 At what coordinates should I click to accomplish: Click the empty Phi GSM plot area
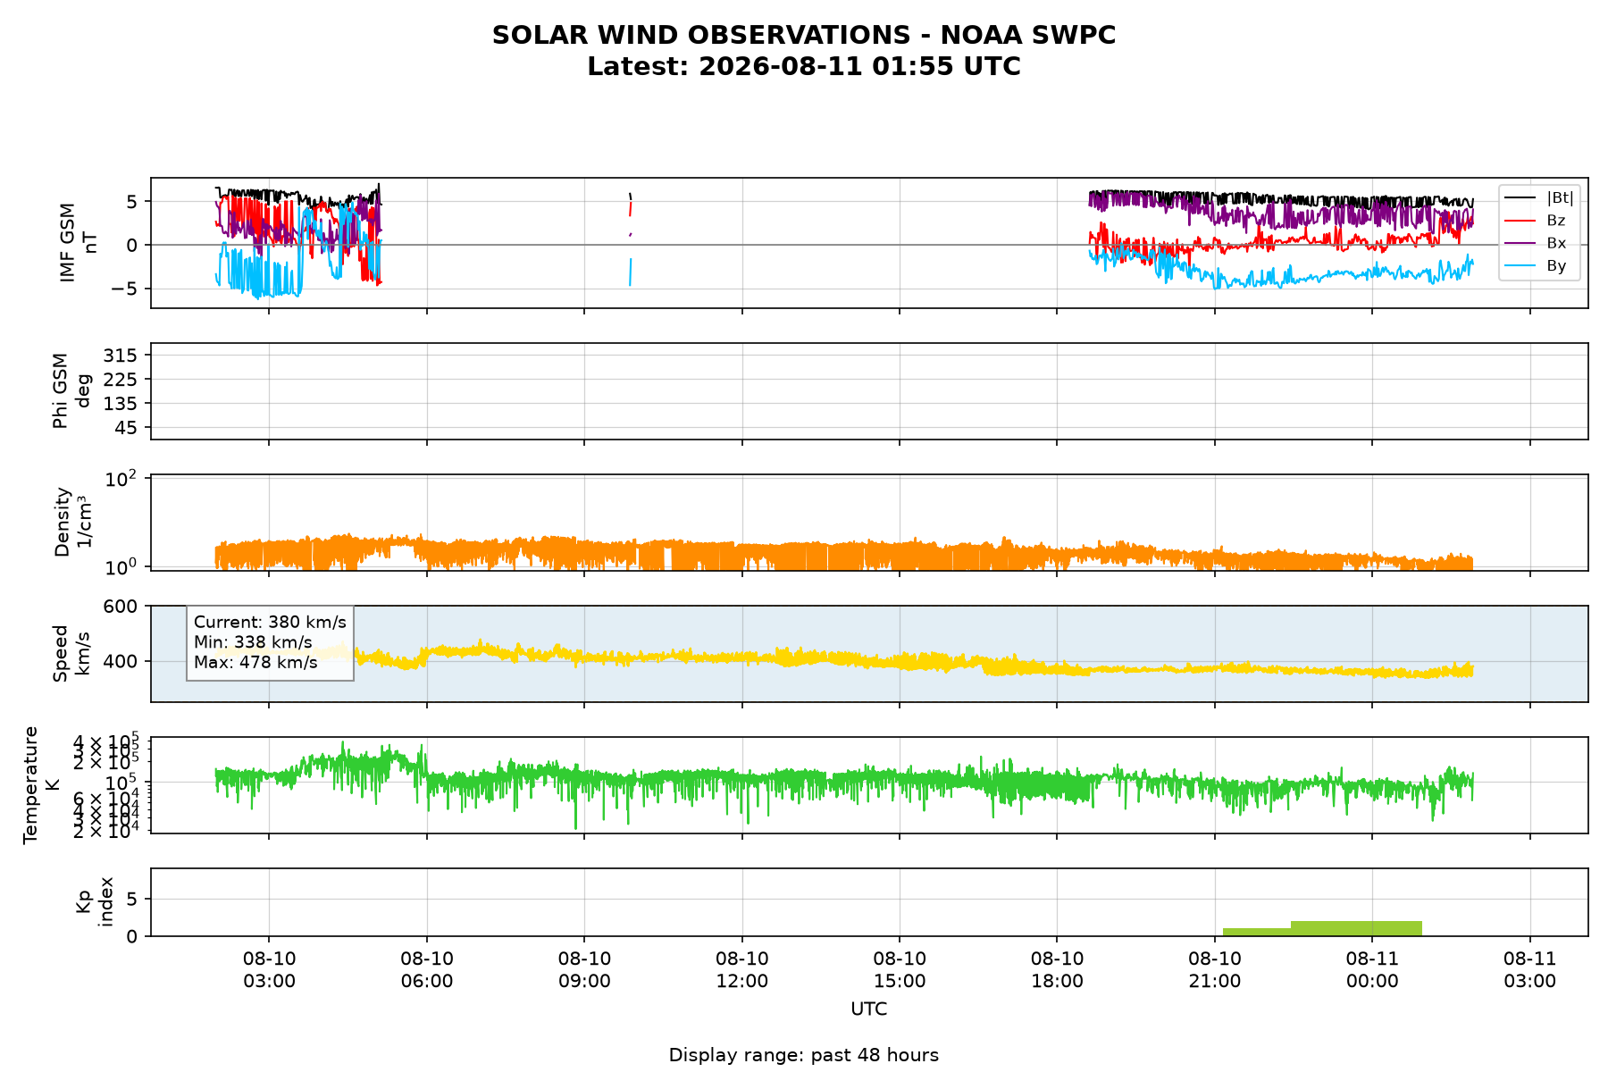pyautogui.click(x=869, y=391)
